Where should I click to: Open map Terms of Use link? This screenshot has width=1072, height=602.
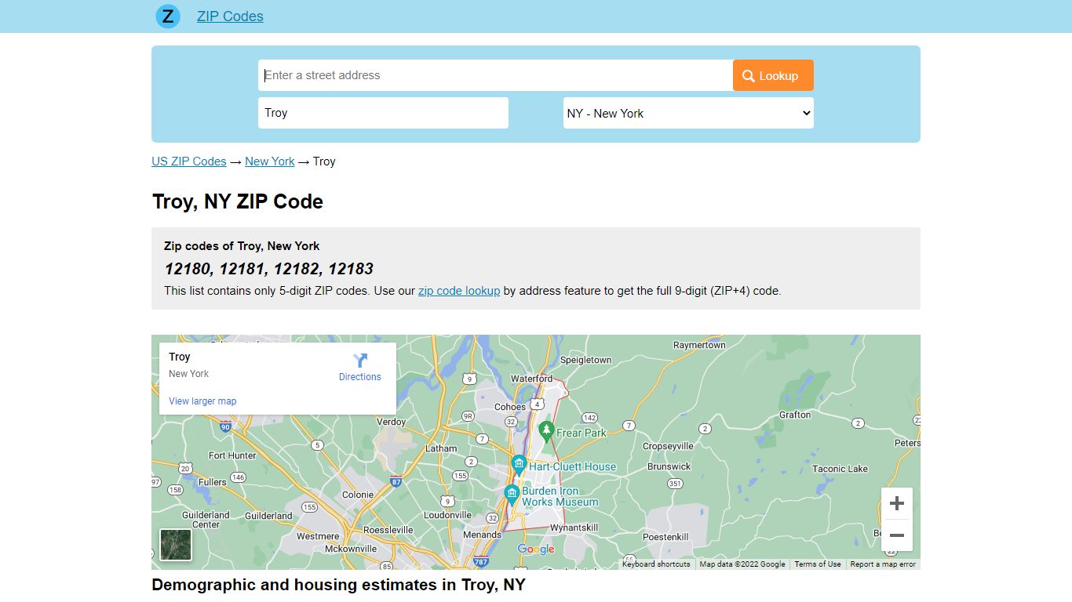click(817, 564)
